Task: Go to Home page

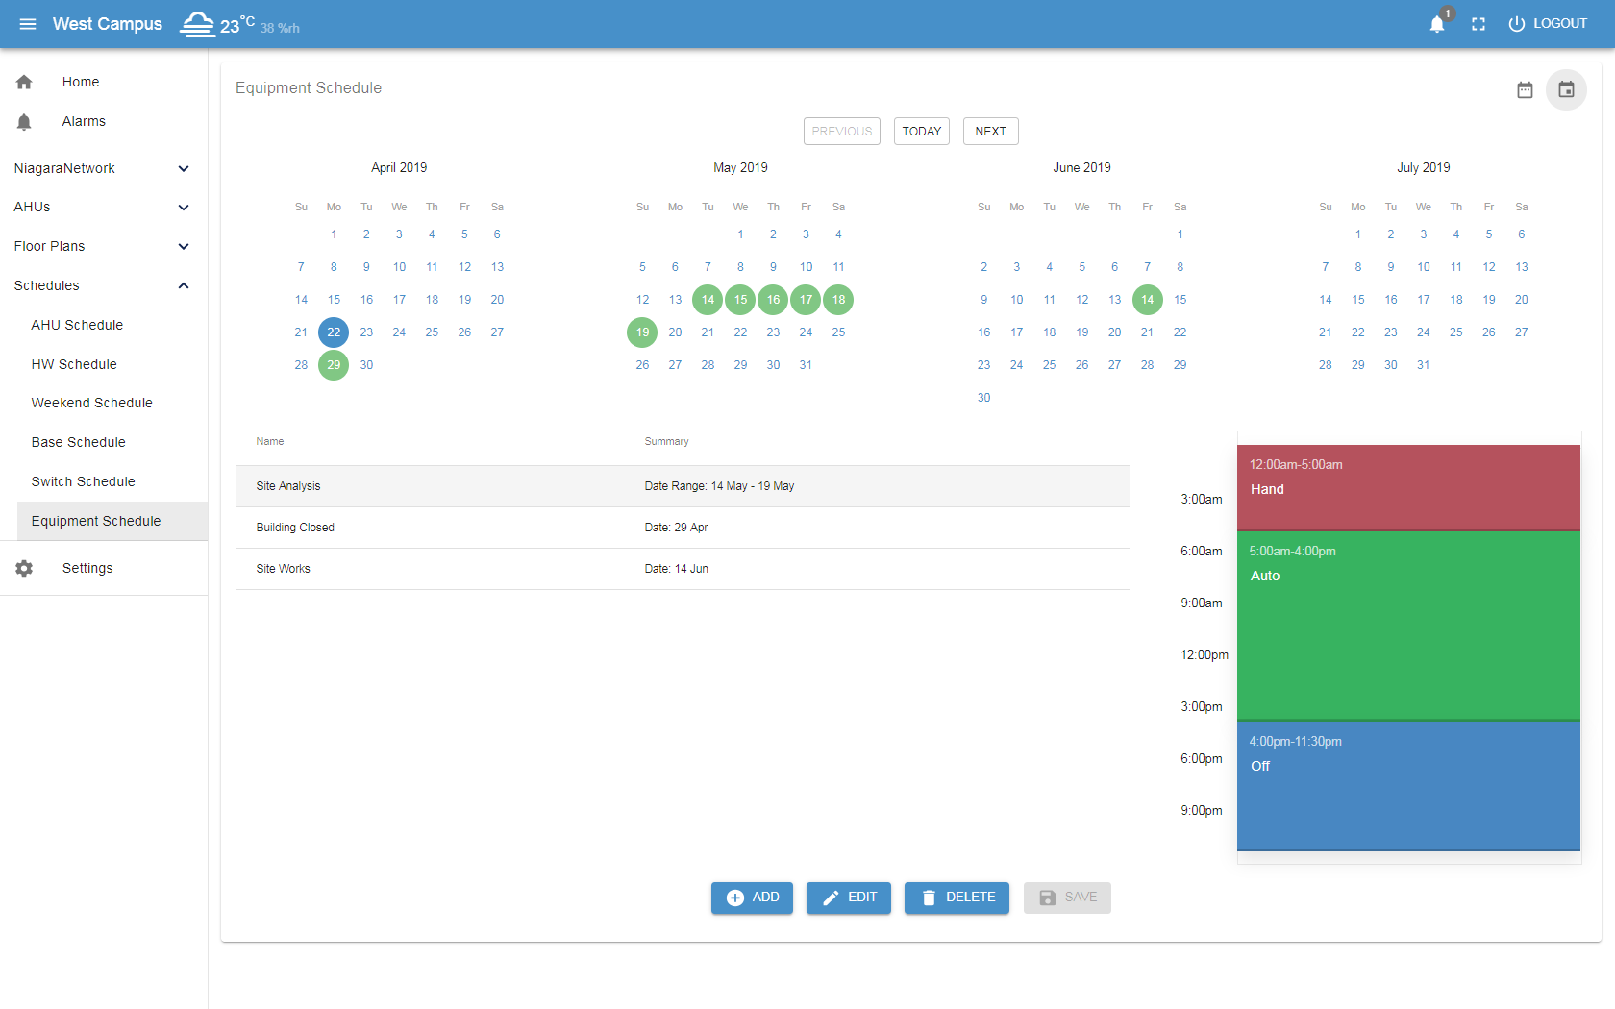Action: (x=81, y=82)
